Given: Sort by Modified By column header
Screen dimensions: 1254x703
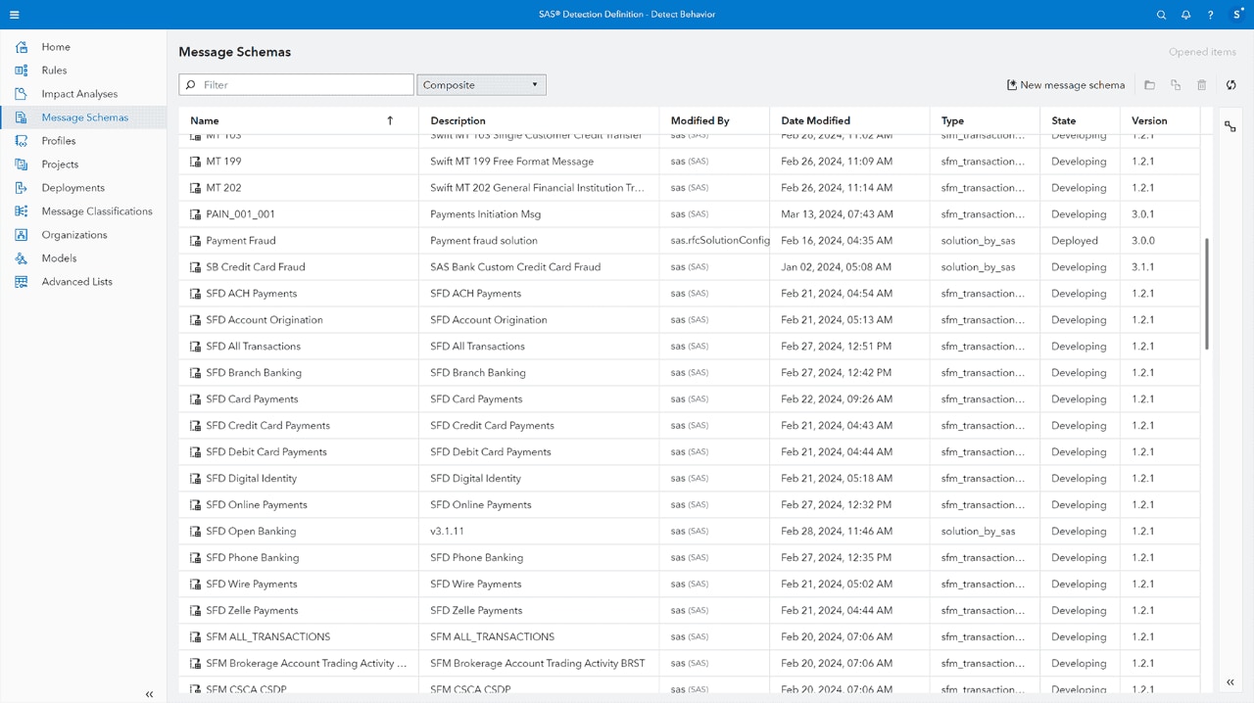Looking at the screenshot, I should [x=699, y=120].
